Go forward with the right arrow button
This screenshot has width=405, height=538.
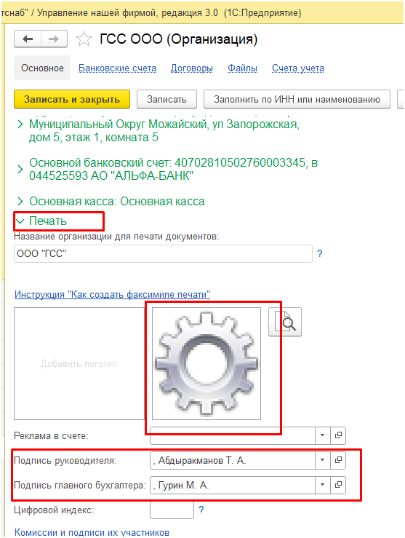[x=54, y=39]
